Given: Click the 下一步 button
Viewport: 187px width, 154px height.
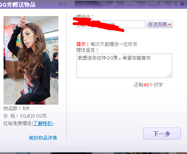Looking at the screenshot, I should (162, 134).
